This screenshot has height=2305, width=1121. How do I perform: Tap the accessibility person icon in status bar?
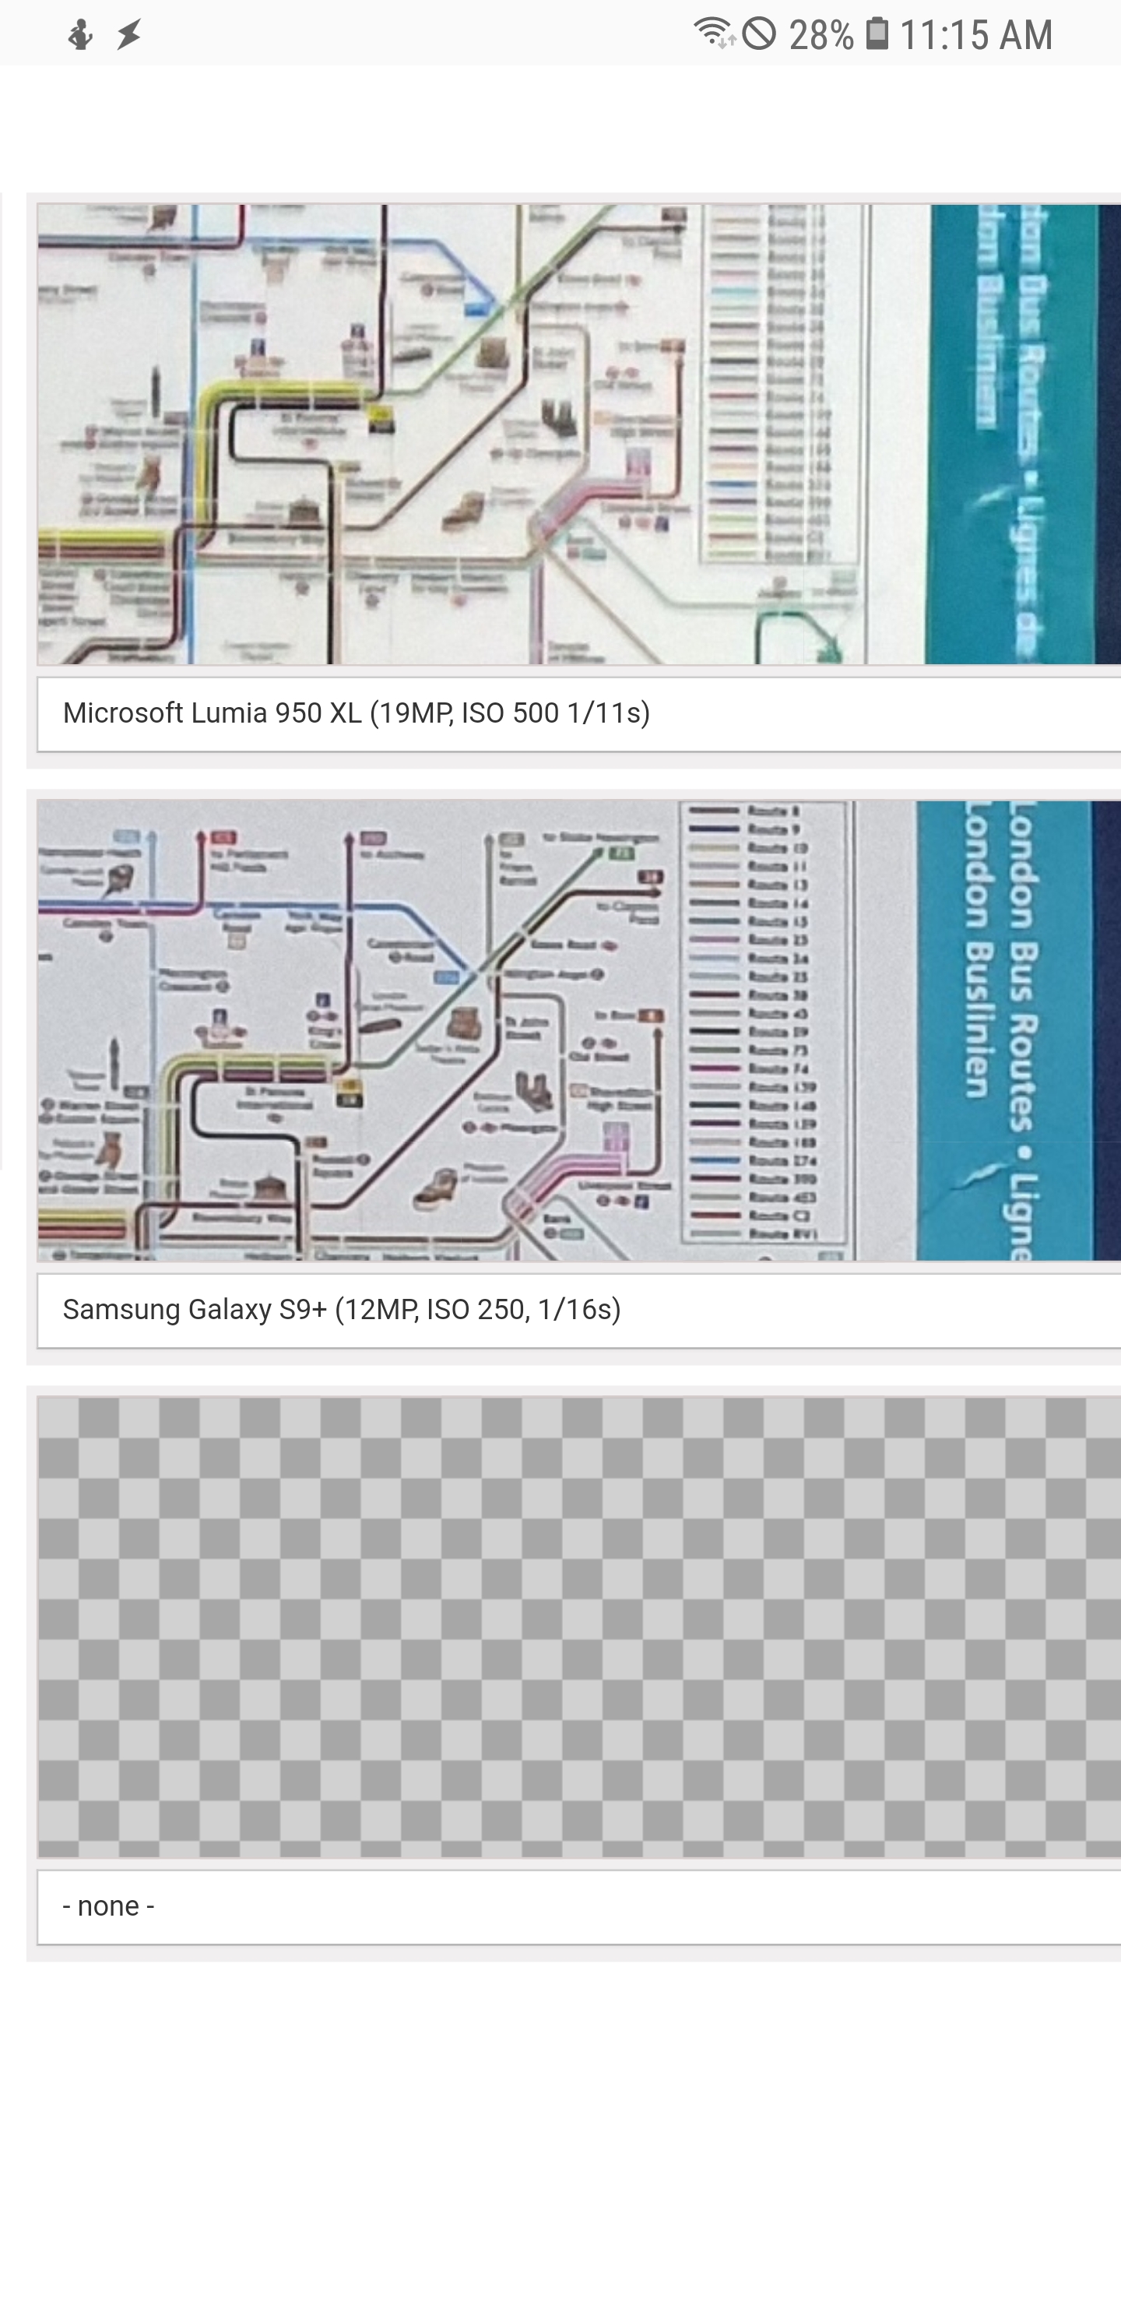point(80,35)
